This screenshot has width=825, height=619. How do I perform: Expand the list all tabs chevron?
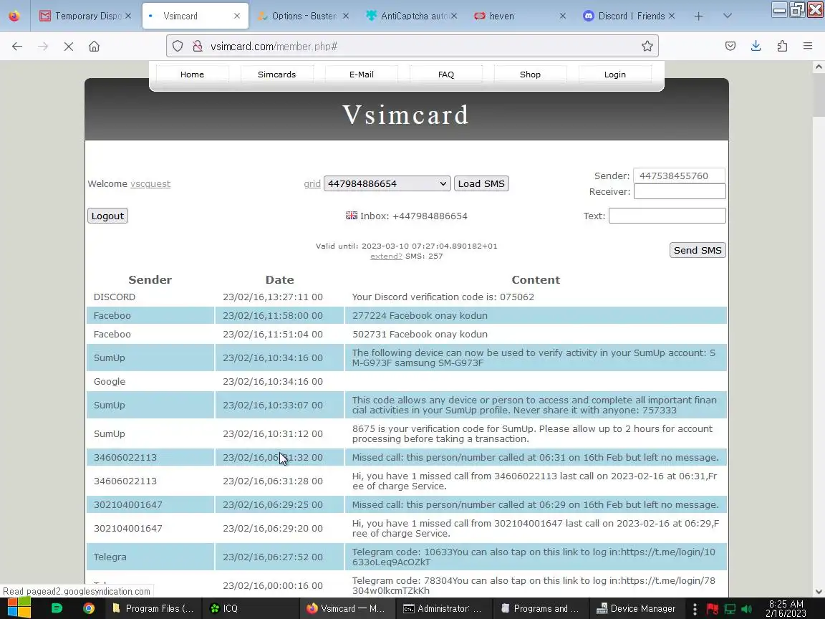click(727, 16)
